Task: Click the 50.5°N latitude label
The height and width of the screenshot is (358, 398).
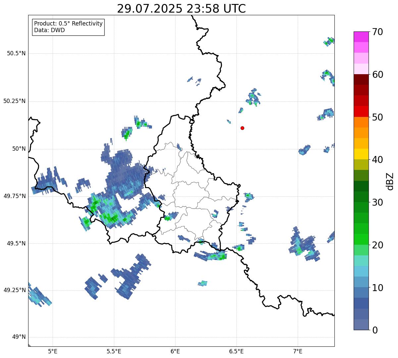Action: (16, 53)
